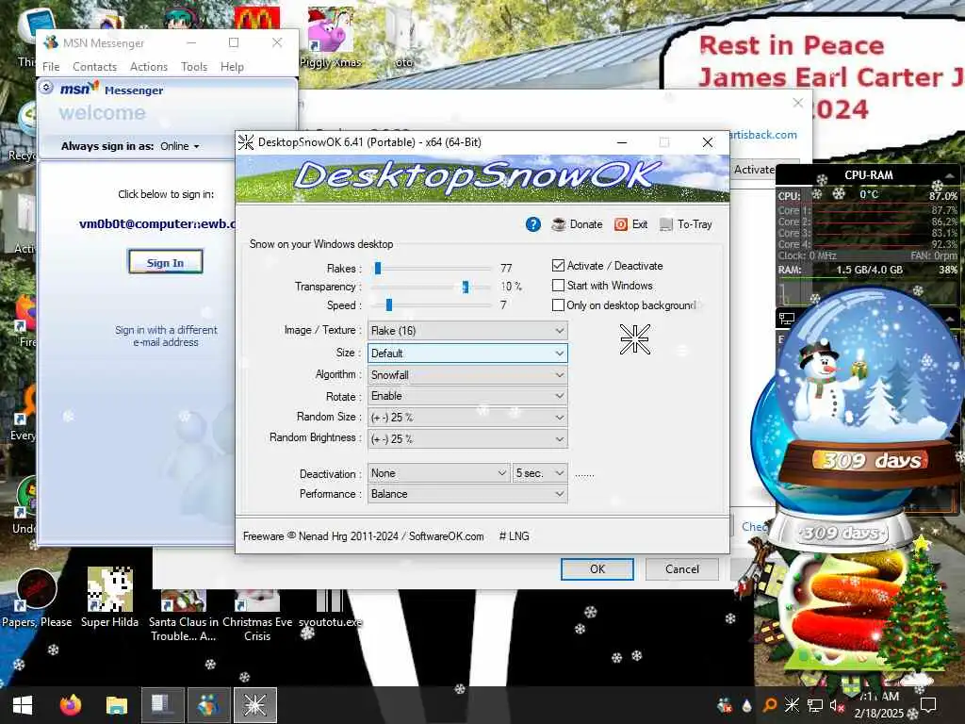
Task: Open the blue help question mark icon
Action: pyautogui.click(x=533, y=224)
